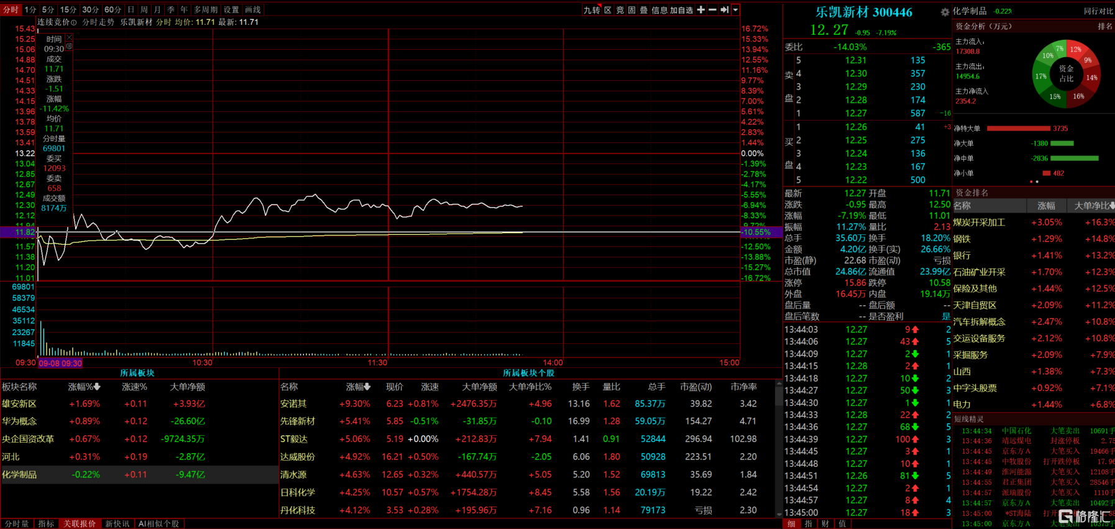This screenshot has width=1115, height=529.
Task: Toggle the 叠 overlay button
Action: pos(643,10)
